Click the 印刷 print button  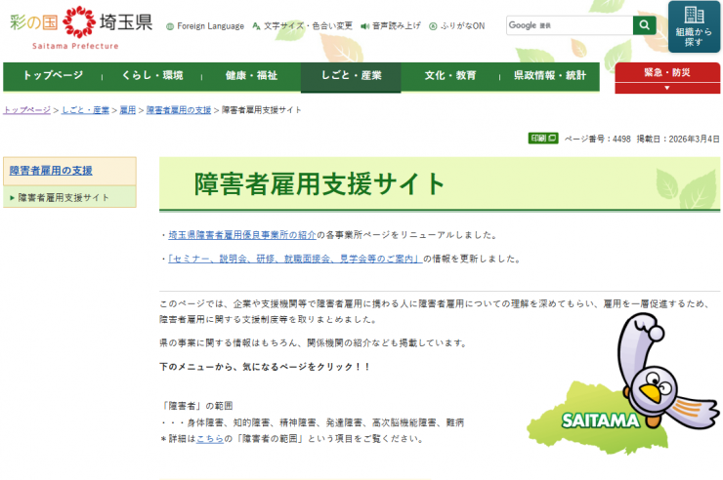543,139
